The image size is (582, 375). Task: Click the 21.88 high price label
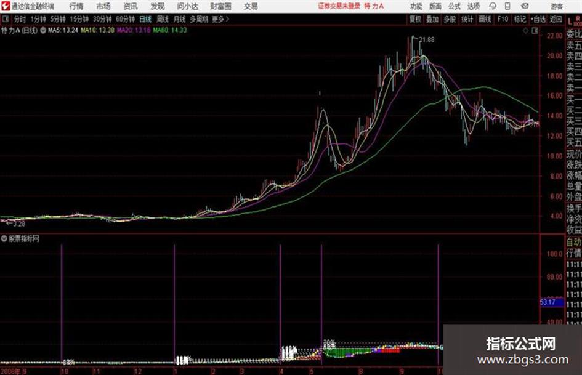pyautogui.click(x=426, y=39)
